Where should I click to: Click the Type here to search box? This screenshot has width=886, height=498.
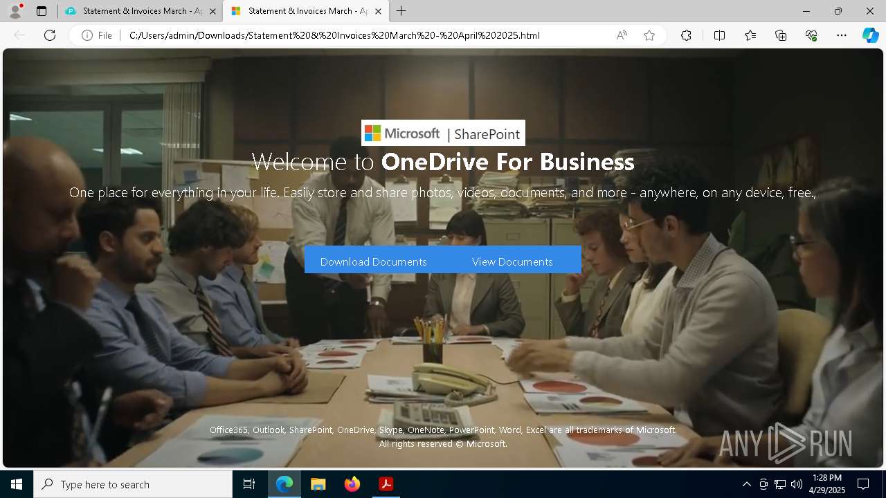133,484
